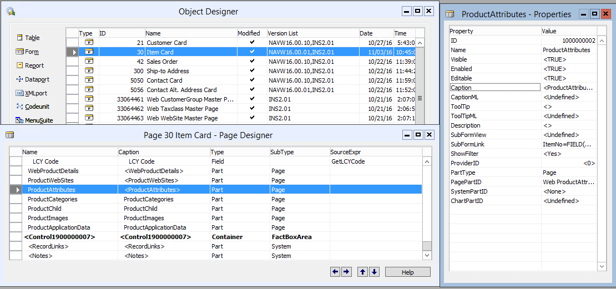The height and width of the screenshot is (289, 616).
Task: Click the Caption property value field
Action: [568, 88]
